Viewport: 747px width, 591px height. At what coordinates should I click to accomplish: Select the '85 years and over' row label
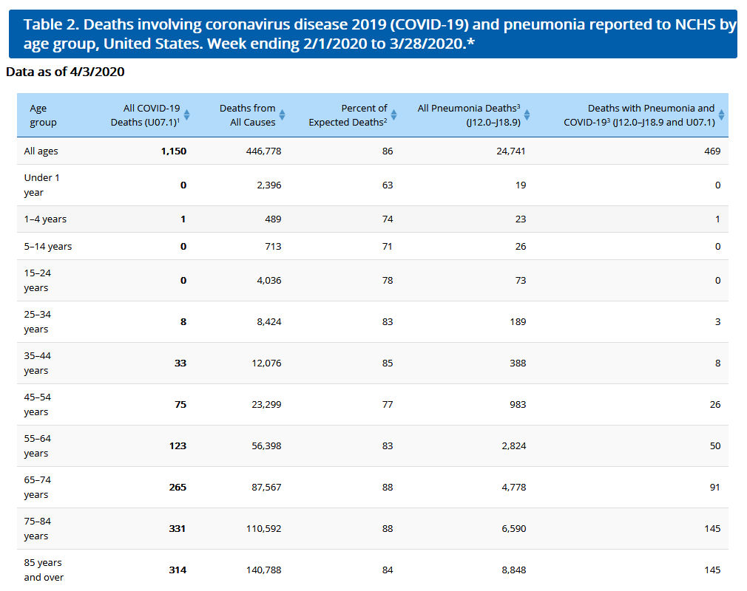point(44,570)
